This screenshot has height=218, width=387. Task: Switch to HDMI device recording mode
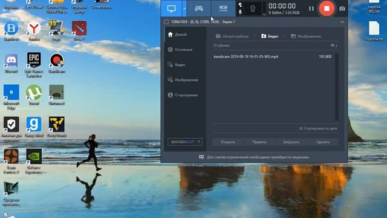[x=223, y=8]
